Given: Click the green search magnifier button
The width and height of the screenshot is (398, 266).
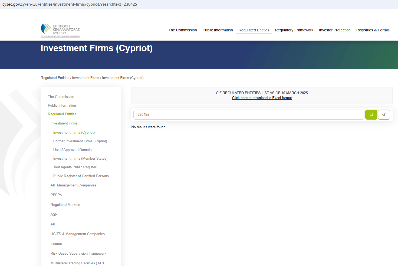Looking at the screenshot, I should [371, 114].
